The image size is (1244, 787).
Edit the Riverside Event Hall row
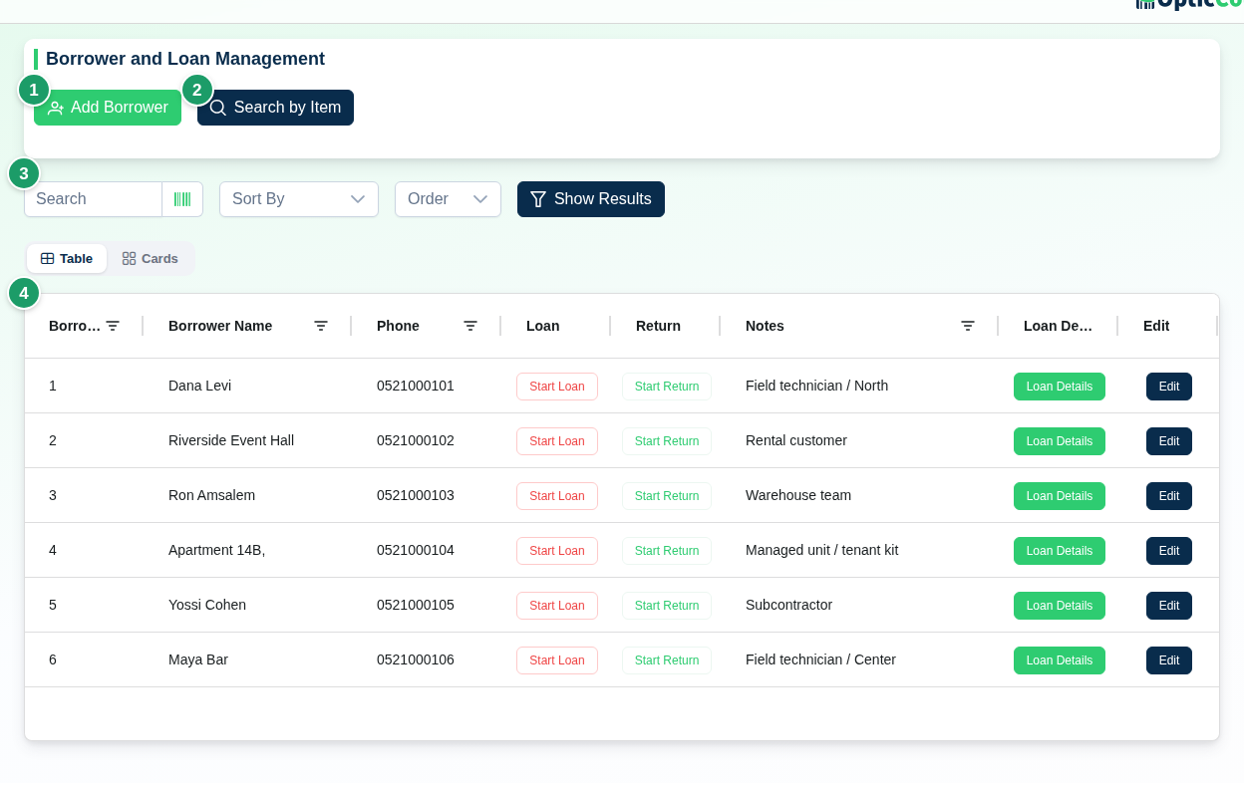pyautogui.click(x=1169, y=441)
